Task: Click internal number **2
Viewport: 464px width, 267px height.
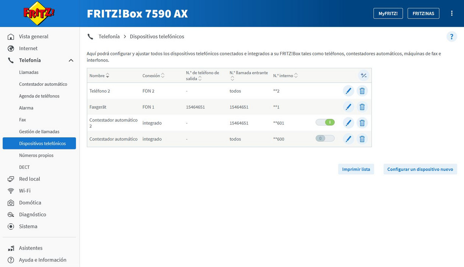Action: coord(276,91)
